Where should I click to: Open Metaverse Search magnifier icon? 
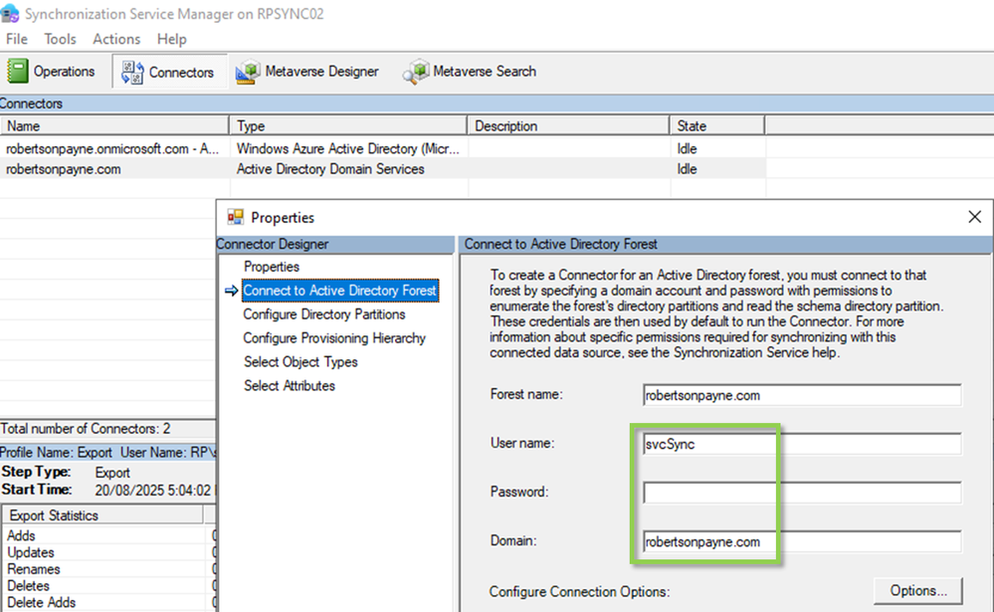pyautogui.click(x=416, y=72)
